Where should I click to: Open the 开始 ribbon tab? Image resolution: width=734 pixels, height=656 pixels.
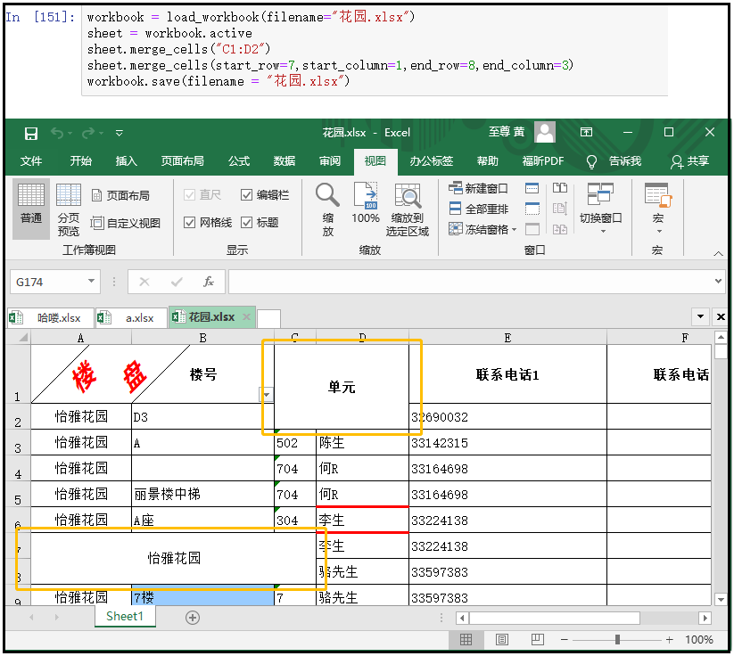(80, 161)
